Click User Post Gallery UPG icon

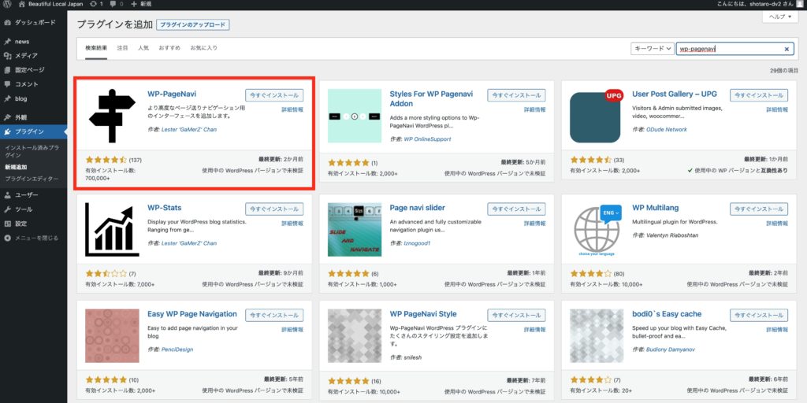(x=597, y=116)
